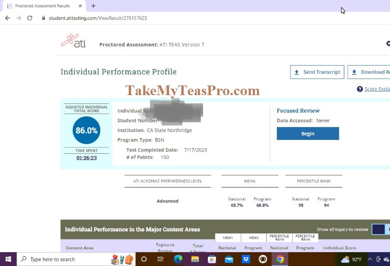Select the national mean 65.7%

(x=237, y=206)
